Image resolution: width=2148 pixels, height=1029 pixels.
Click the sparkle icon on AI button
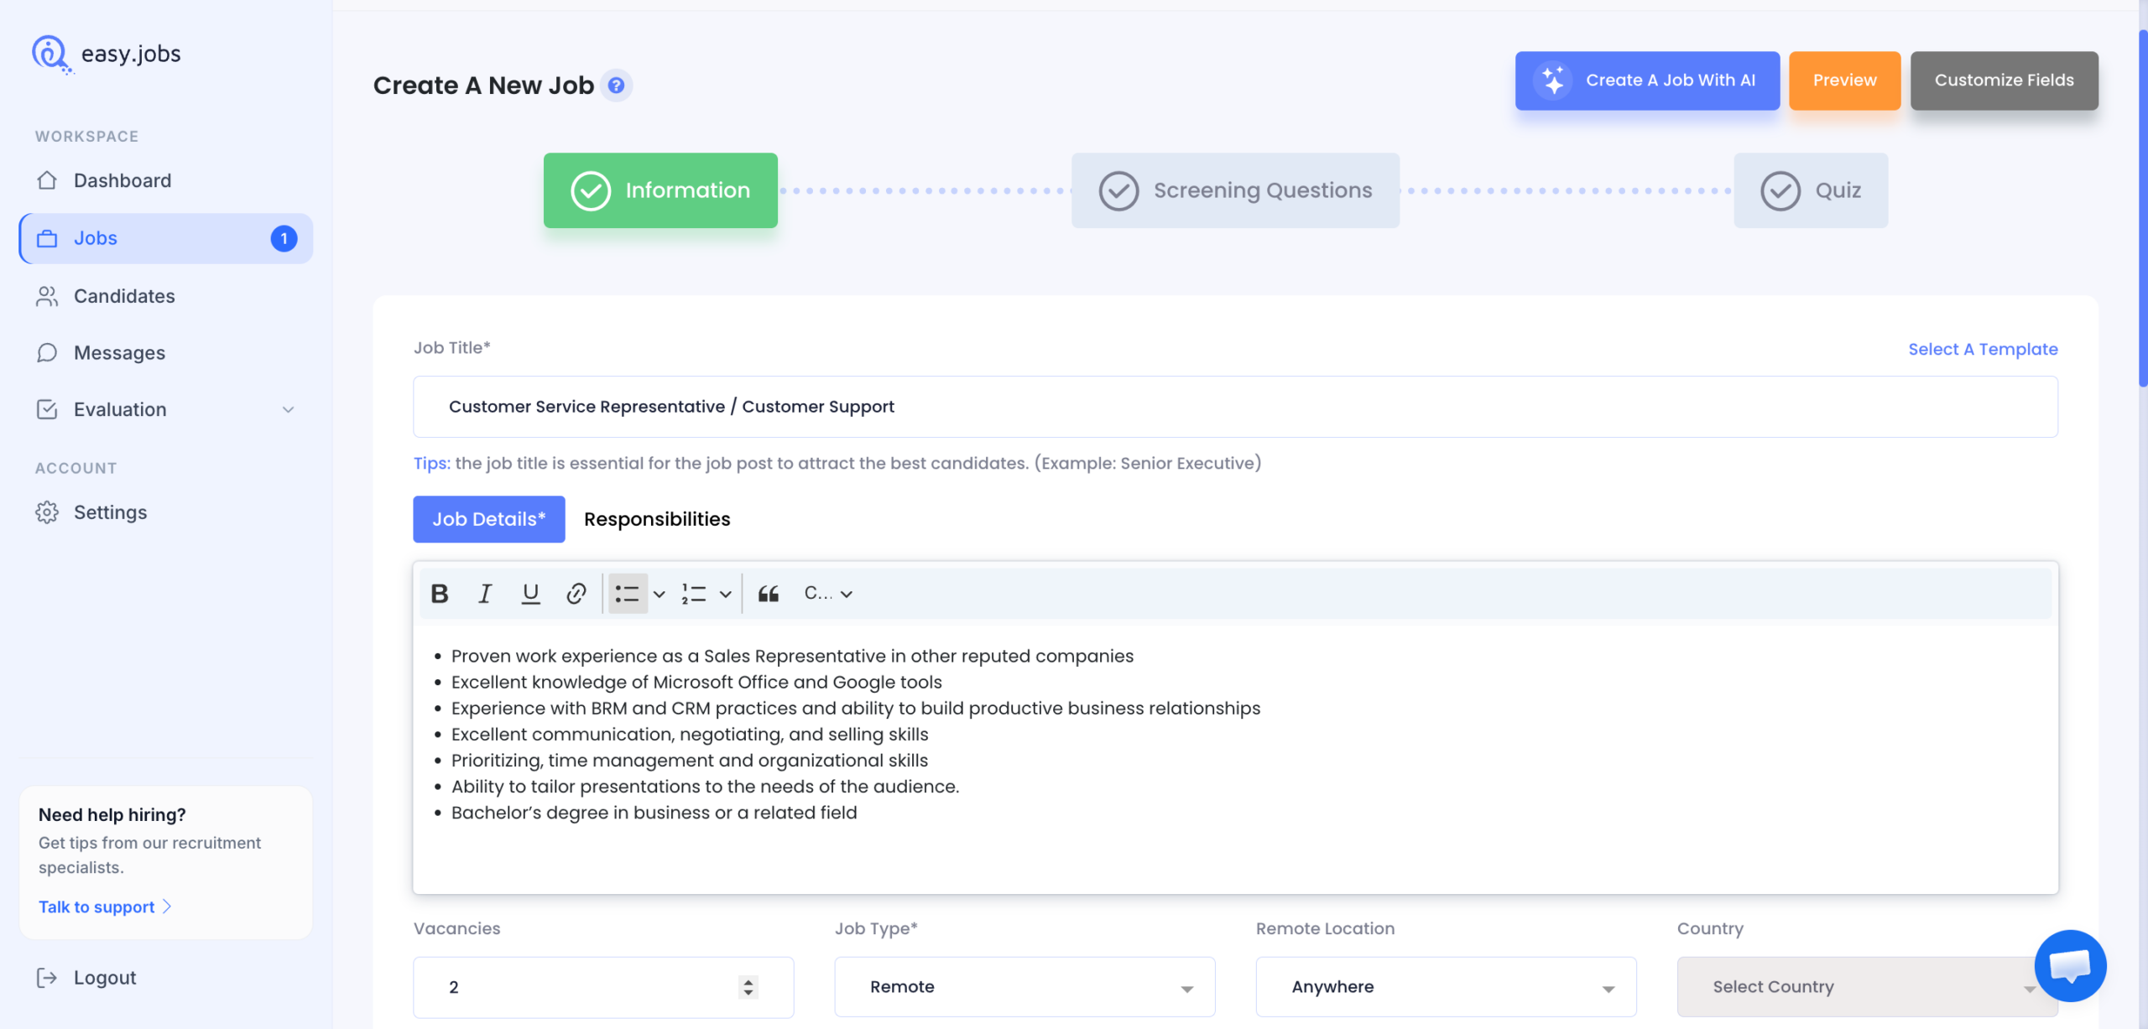(1552, 81)
